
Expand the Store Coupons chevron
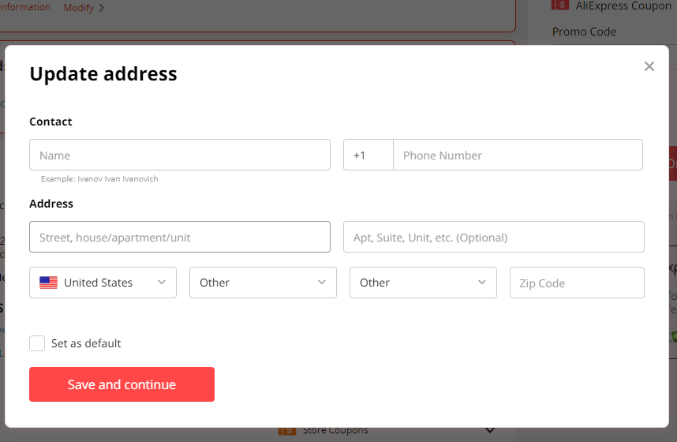point(490,431)
